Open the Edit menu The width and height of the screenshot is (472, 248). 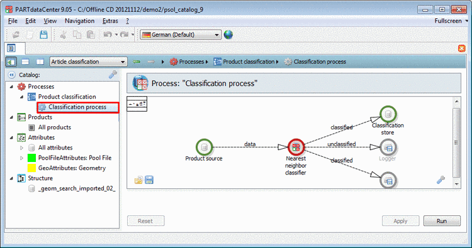[30, 21]
